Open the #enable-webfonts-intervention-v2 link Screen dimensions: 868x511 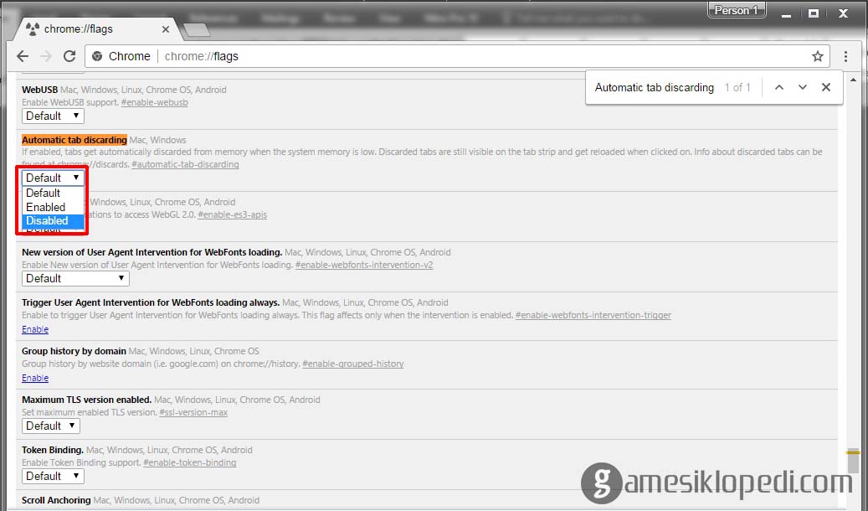point(364,265)
